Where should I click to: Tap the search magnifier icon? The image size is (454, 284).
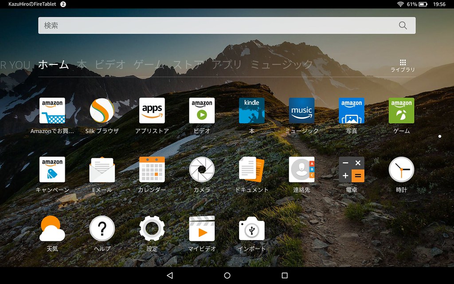[x=403, y=25]
